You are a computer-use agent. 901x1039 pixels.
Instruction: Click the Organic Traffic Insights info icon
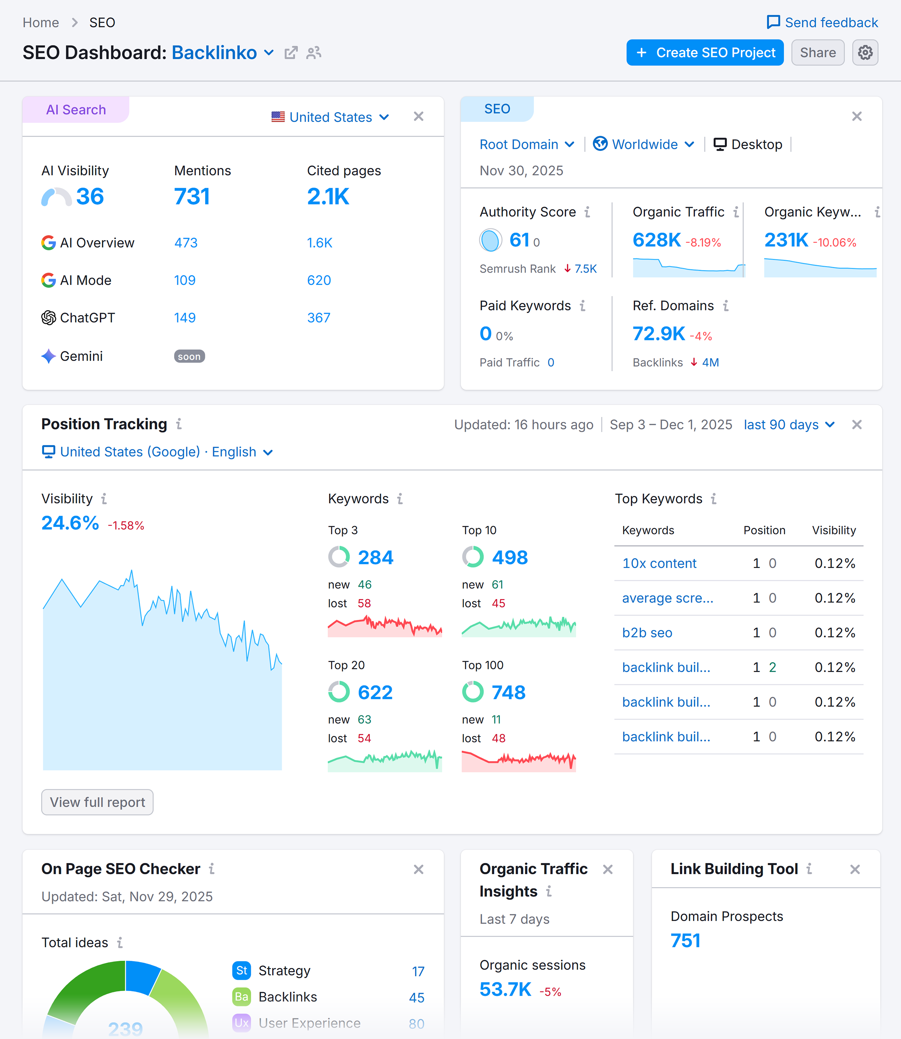point(549,891)
